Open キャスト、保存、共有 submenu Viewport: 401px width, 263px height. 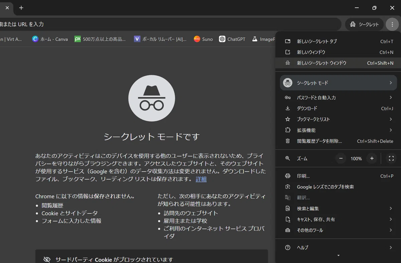coord(338,220)
